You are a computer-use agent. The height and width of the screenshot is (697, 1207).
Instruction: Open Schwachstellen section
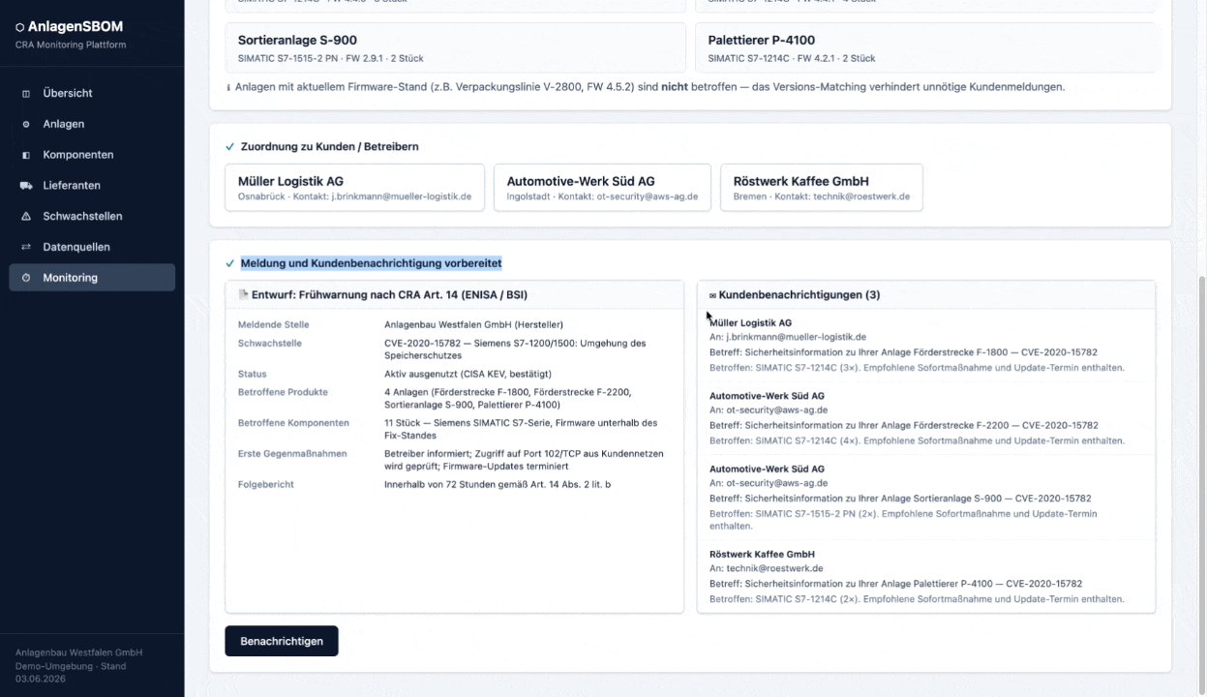(x=92, y=216)
